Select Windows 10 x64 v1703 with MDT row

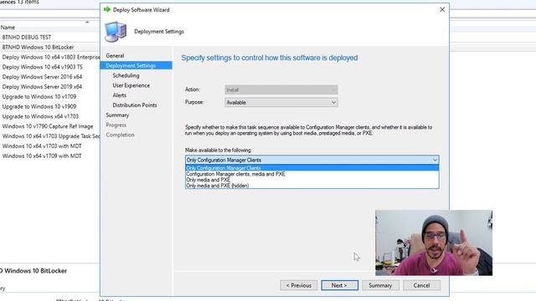(42, 146)
